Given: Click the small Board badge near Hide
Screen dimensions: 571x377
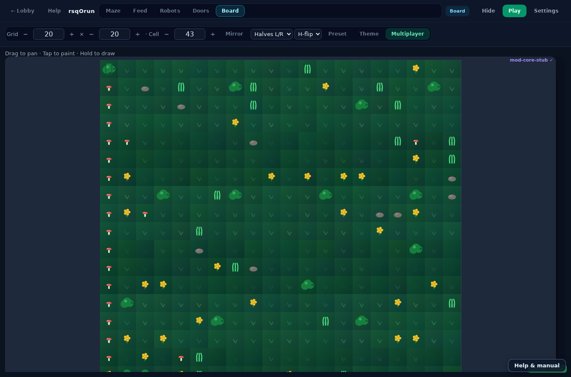Looking at the screenshot, I should point(457,11).
